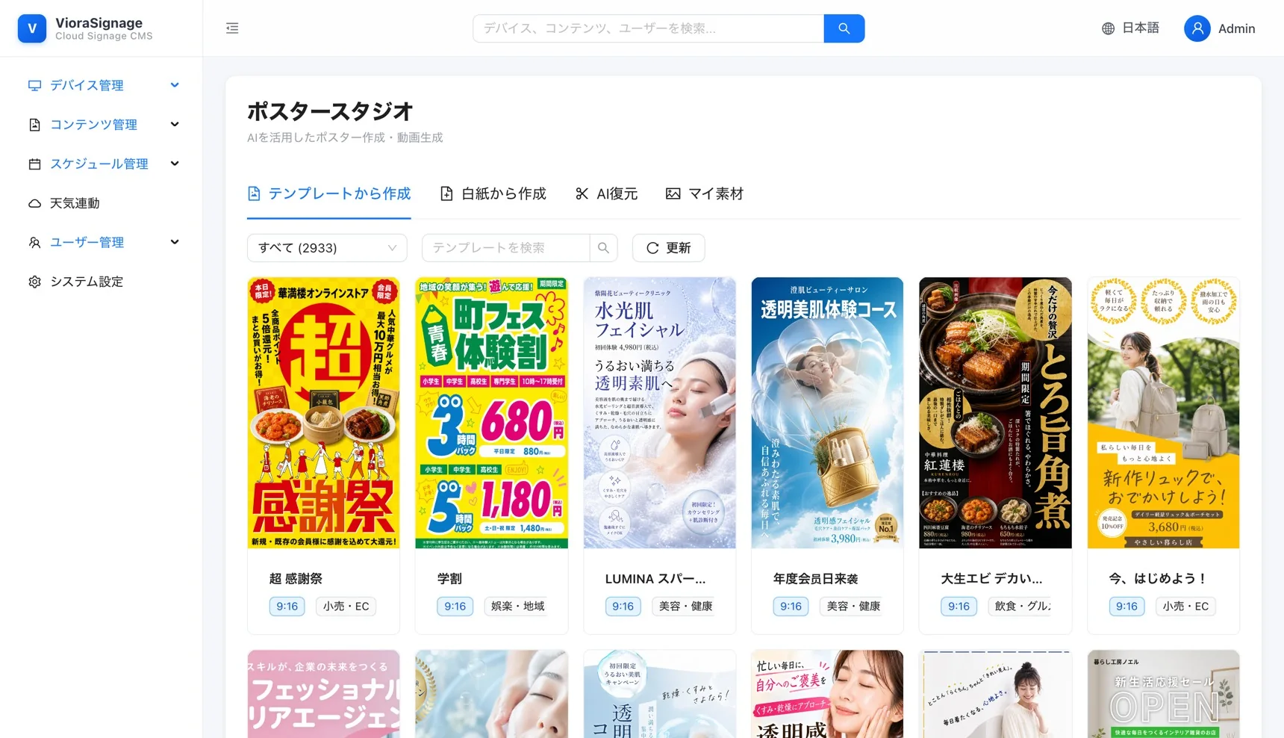
Task: Click the document icon for コンテンツ管理
Action: [34, 125]
